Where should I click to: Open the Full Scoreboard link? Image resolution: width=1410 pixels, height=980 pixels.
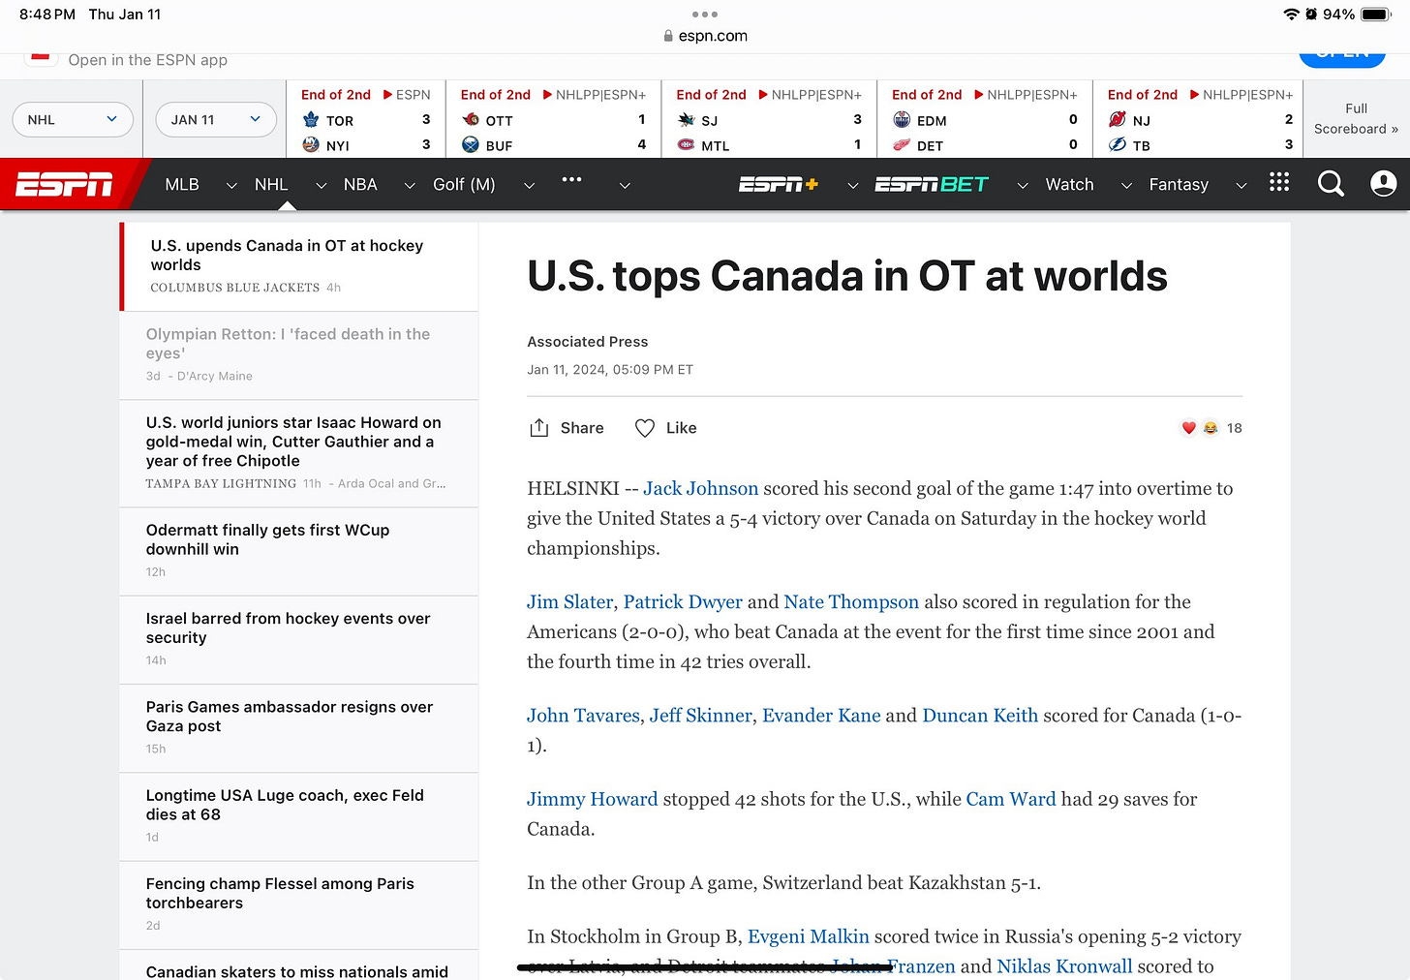point(1356,118)
